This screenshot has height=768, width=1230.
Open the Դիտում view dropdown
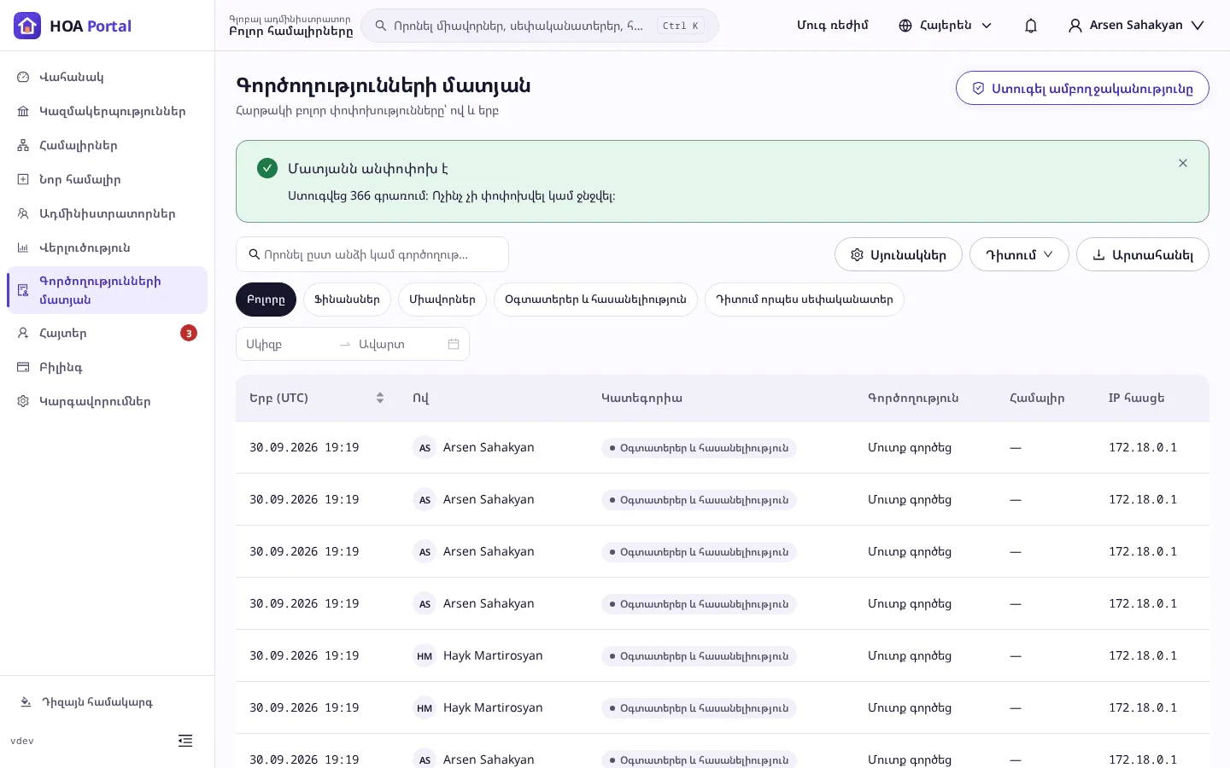[1019, 254]
